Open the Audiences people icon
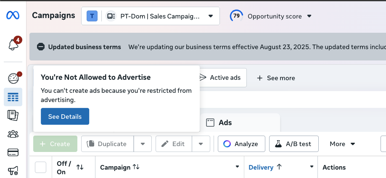The image size is (386, 178). tap(13, 134)
